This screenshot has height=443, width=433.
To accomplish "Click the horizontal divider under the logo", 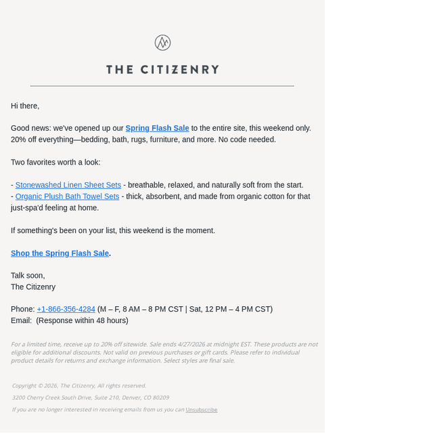I will (162, 86).
